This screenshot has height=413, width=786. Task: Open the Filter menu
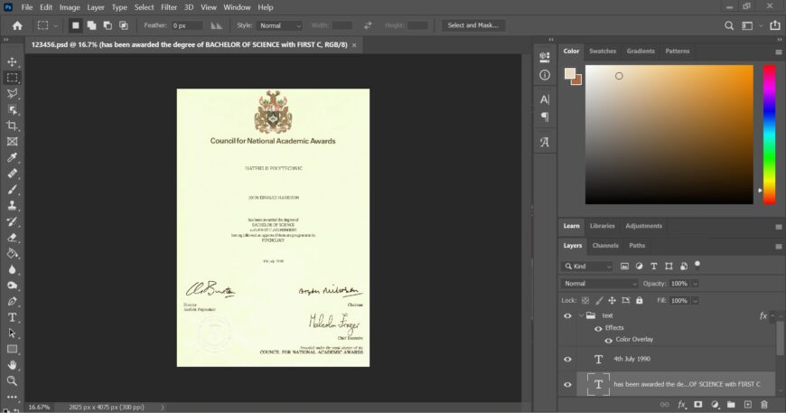[169, 7]
